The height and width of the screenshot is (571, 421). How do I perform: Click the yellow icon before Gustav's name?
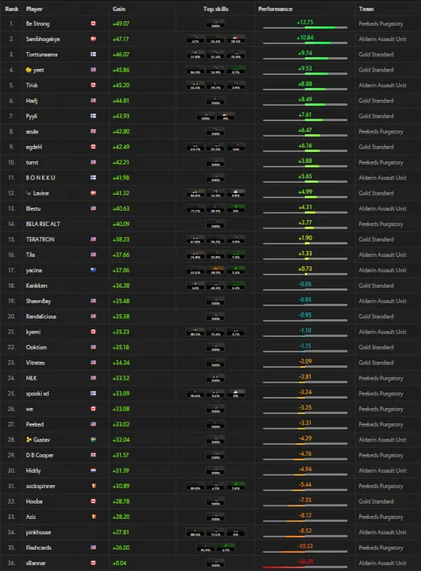click(29, 439)
